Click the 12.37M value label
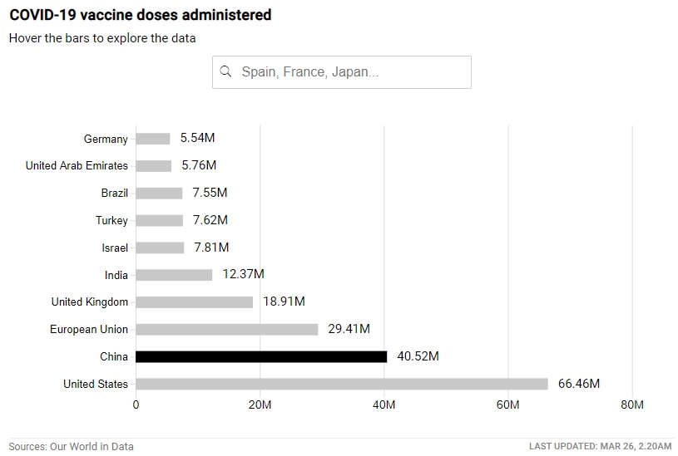The width and height of the screenshot is (678, 456). point(244,274)
